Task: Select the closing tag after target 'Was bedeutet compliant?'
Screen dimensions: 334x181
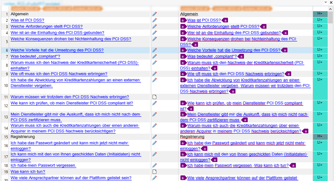Action: tap(241, 56)
